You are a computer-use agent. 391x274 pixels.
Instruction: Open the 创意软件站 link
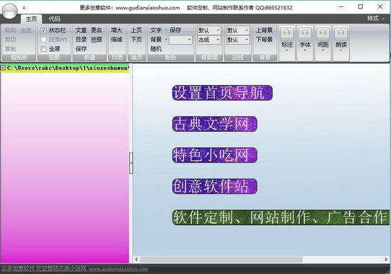[215, 186]
